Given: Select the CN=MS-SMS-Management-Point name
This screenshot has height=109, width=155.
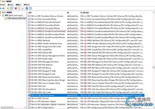Looking at the screenshot, I should 44,62.
